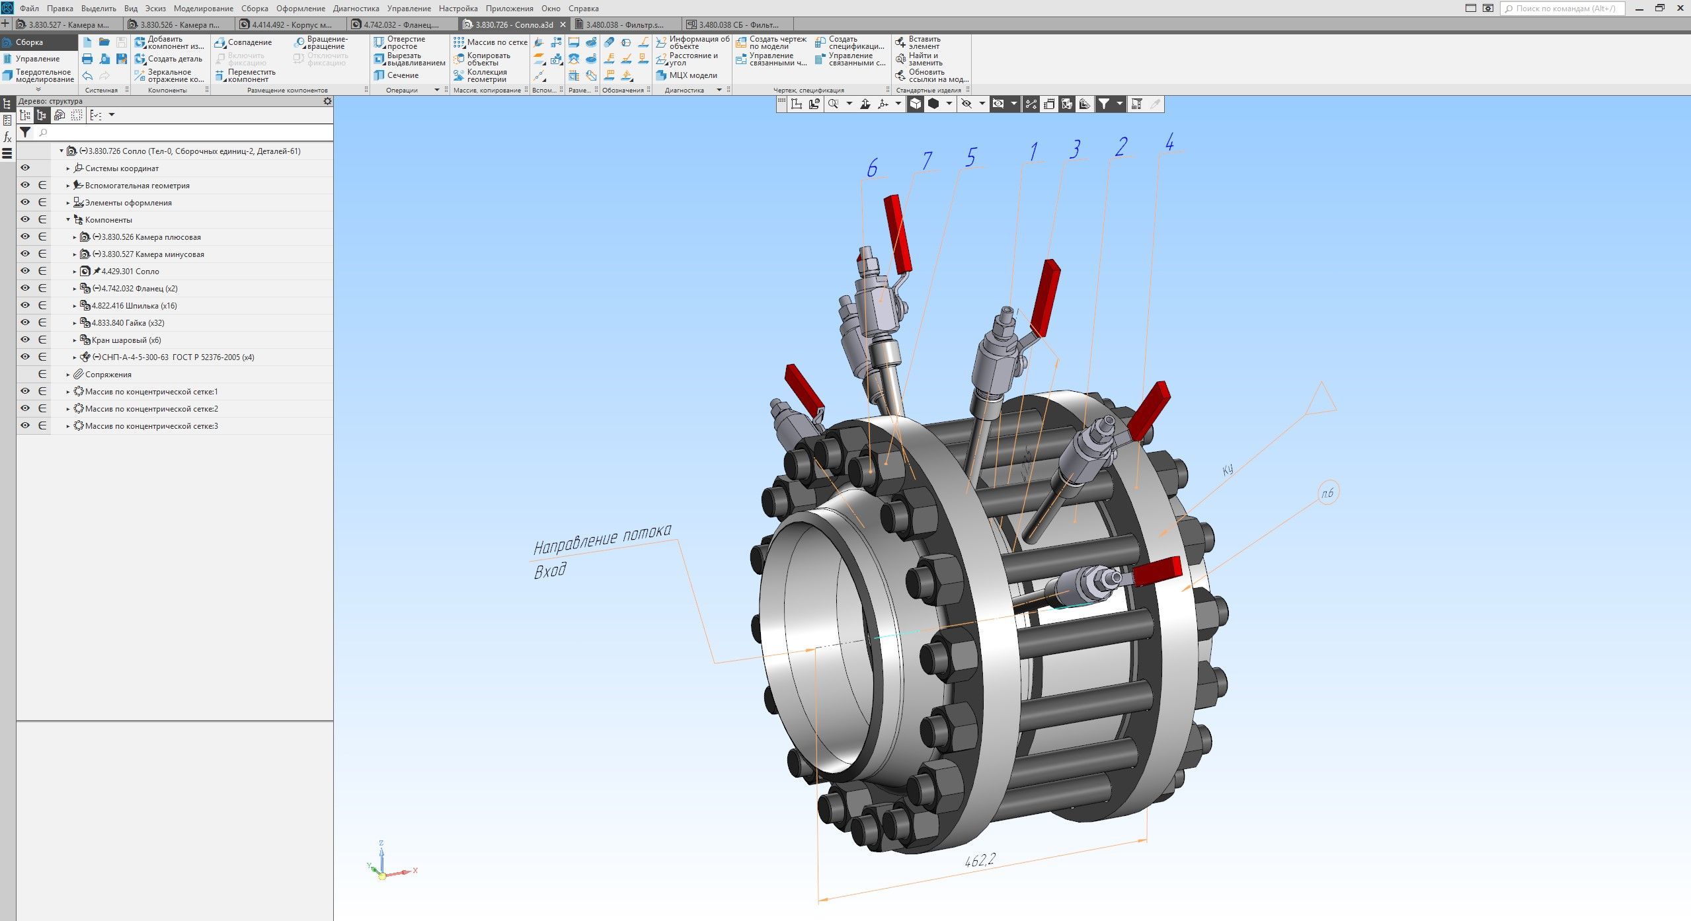
Task: Open tree panel settings gear
Action: tap(327, 101)
